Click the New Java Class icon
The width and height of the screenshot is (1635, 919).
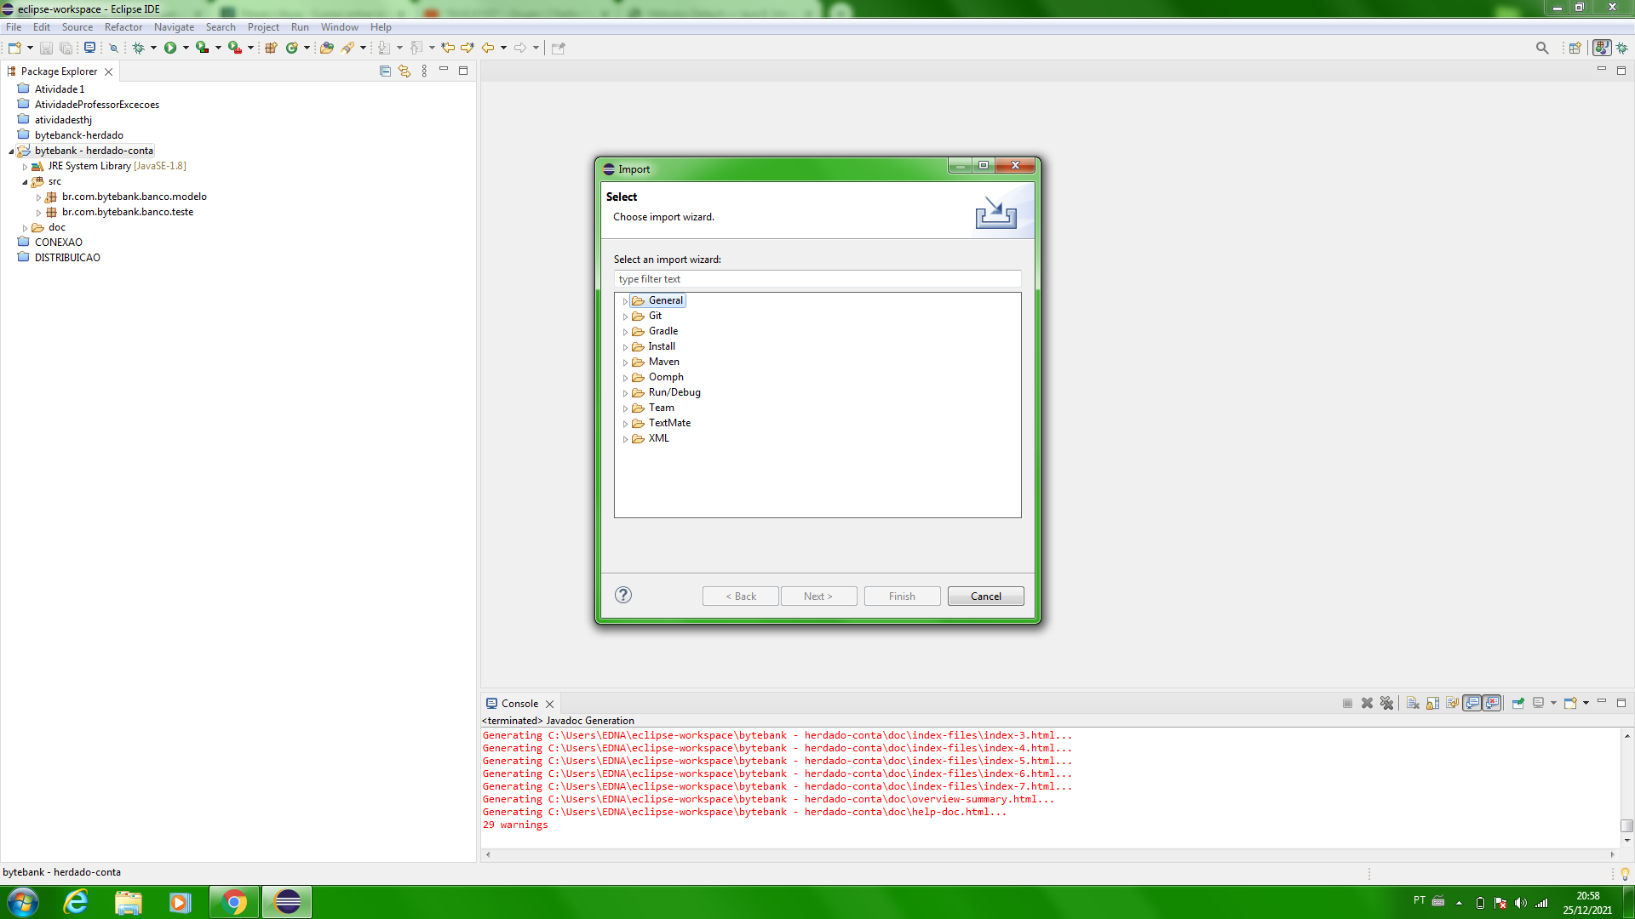point(292,48)
